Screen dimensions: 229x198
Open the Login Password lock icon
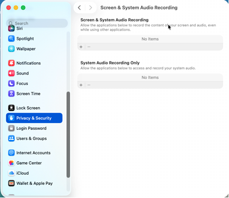tap(12, 128)
